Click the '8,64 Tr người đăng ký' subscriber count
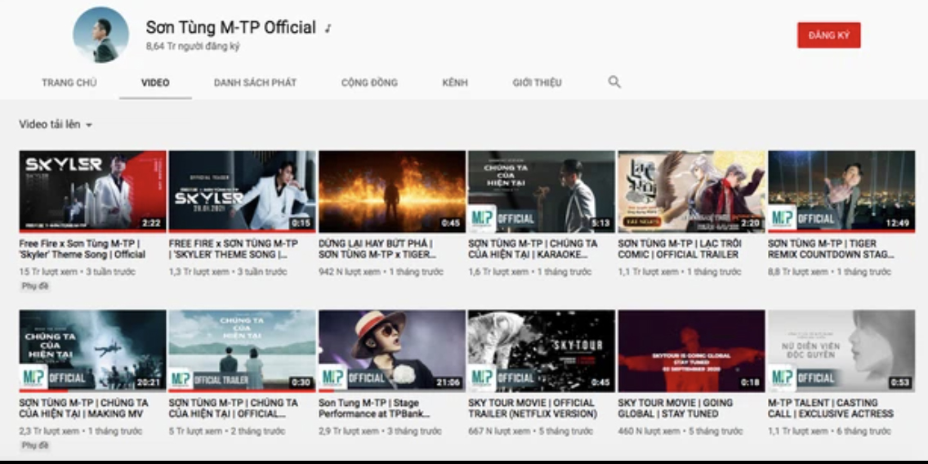The image size is (928, 464). tap(193, 47)
